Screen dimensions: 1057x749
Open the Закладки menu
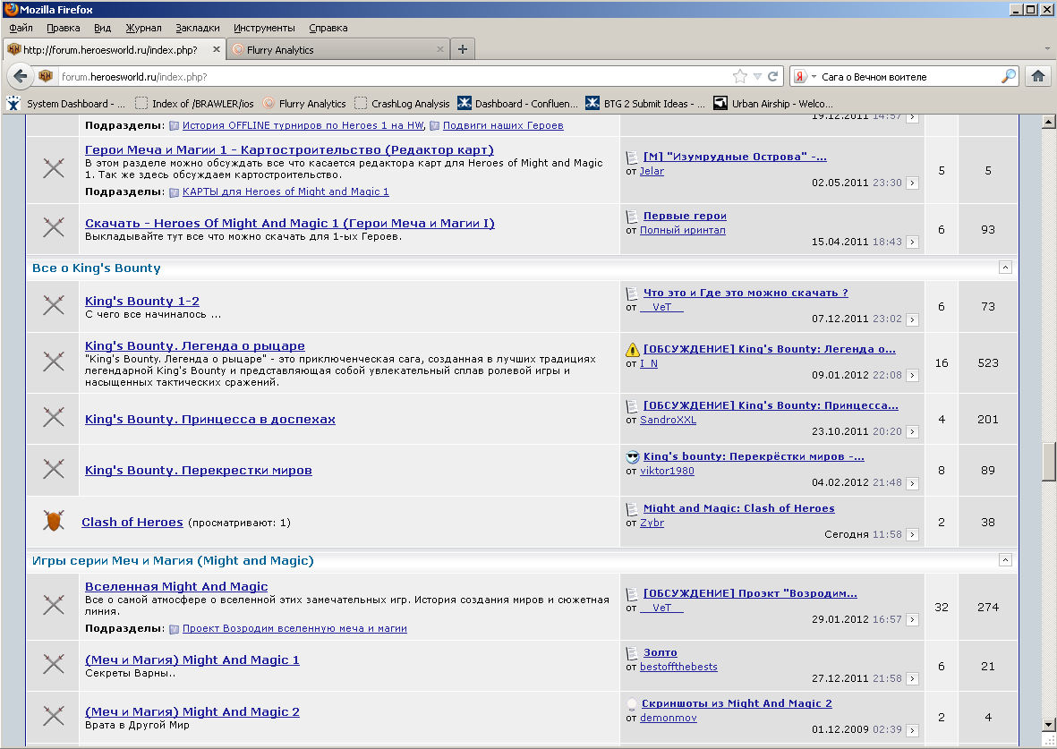pos(198,28)
